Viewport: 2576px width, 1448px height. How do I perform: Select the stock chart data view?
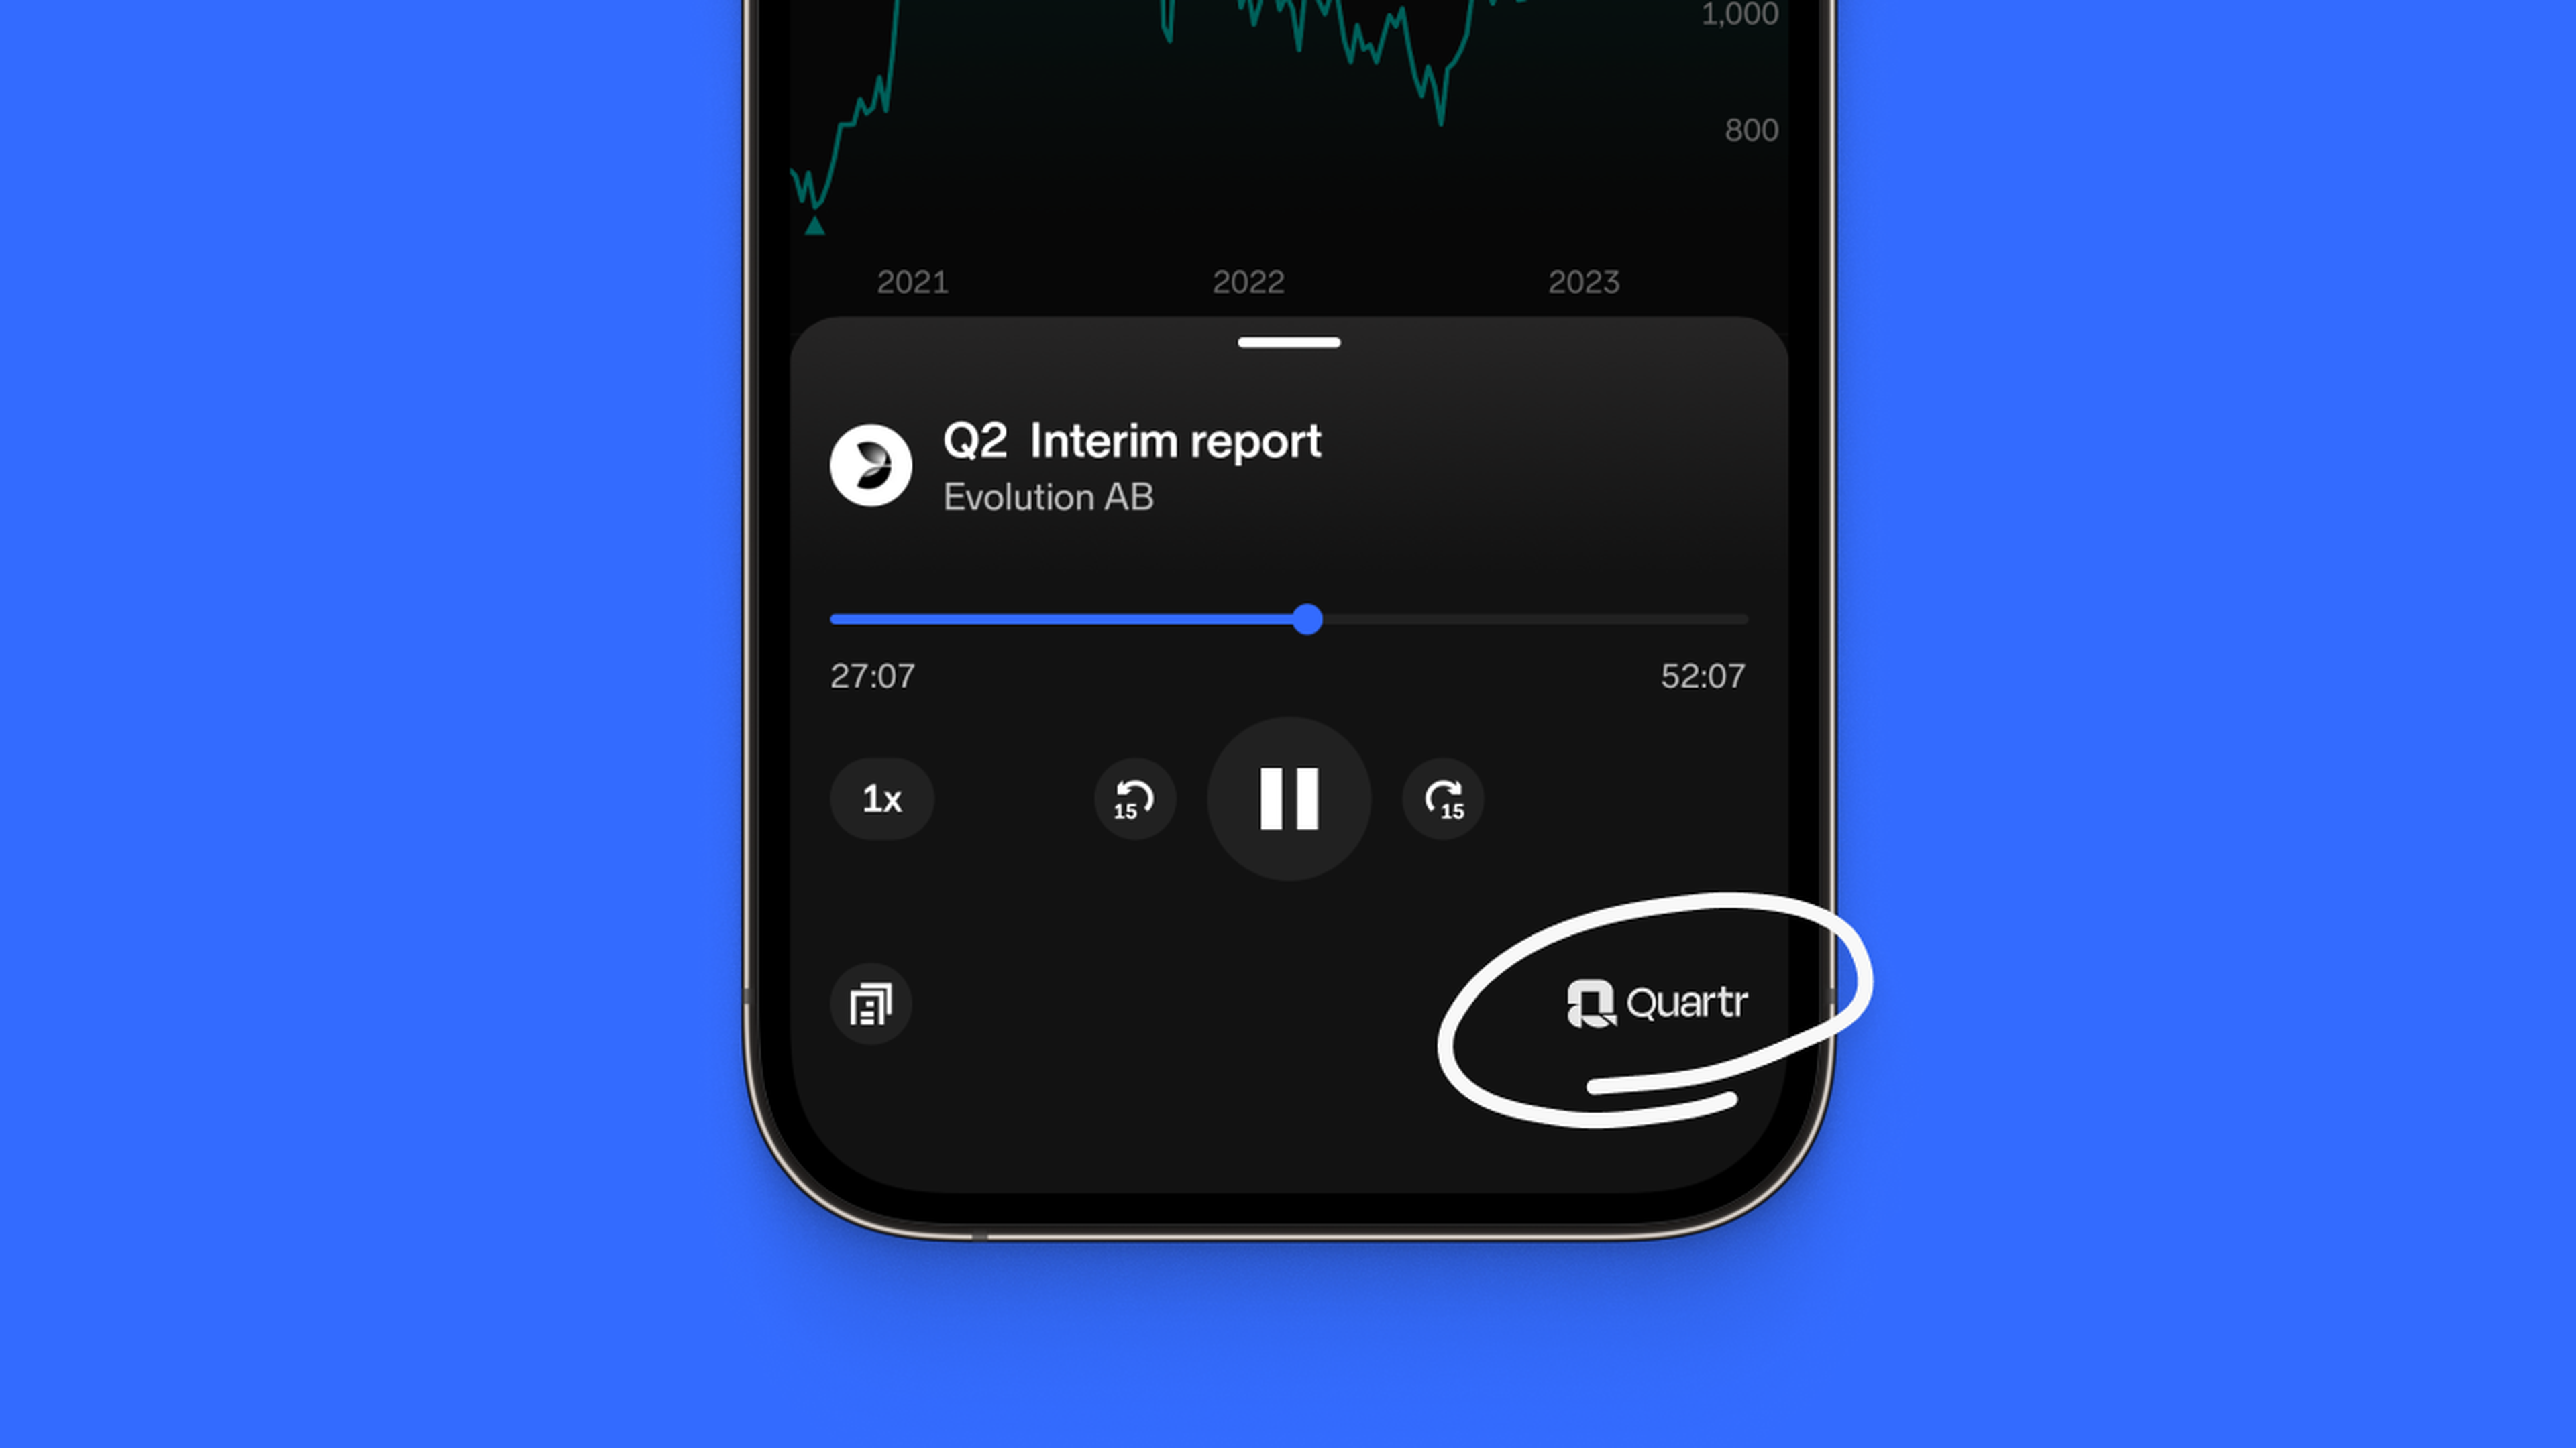pyautogui.click(x=1288, y=141)
